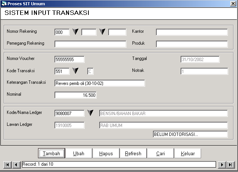Image resolution: width=238 pixels, height=172 pixels.
Task: Click the Keterangan Transaksi label
Action: (x=26, y=82)
